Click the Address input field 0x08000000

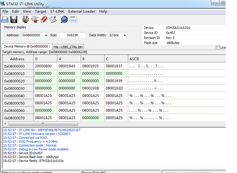click(x=33, y=35)
